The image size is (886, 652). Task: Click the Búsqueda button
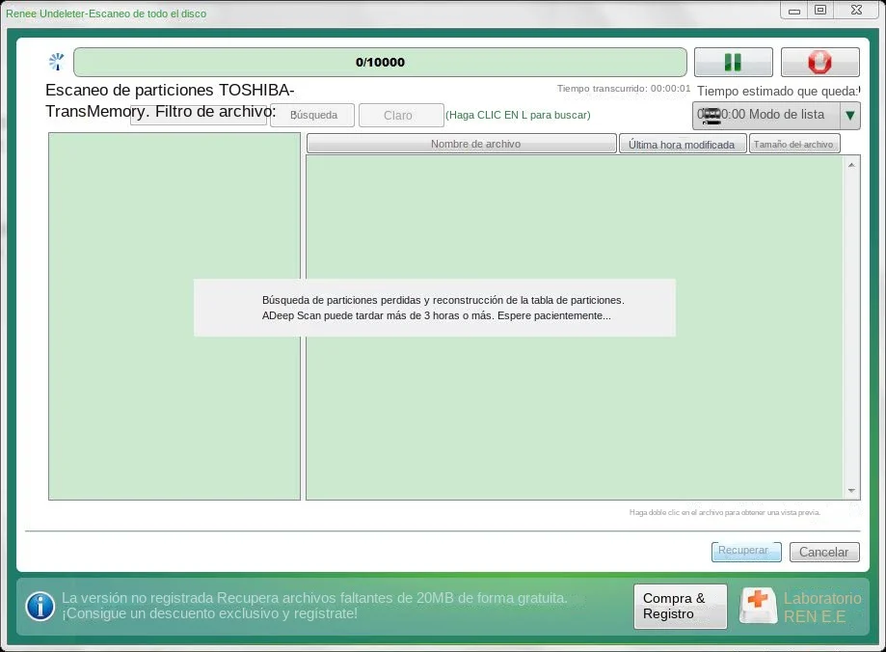pos(312,116)
